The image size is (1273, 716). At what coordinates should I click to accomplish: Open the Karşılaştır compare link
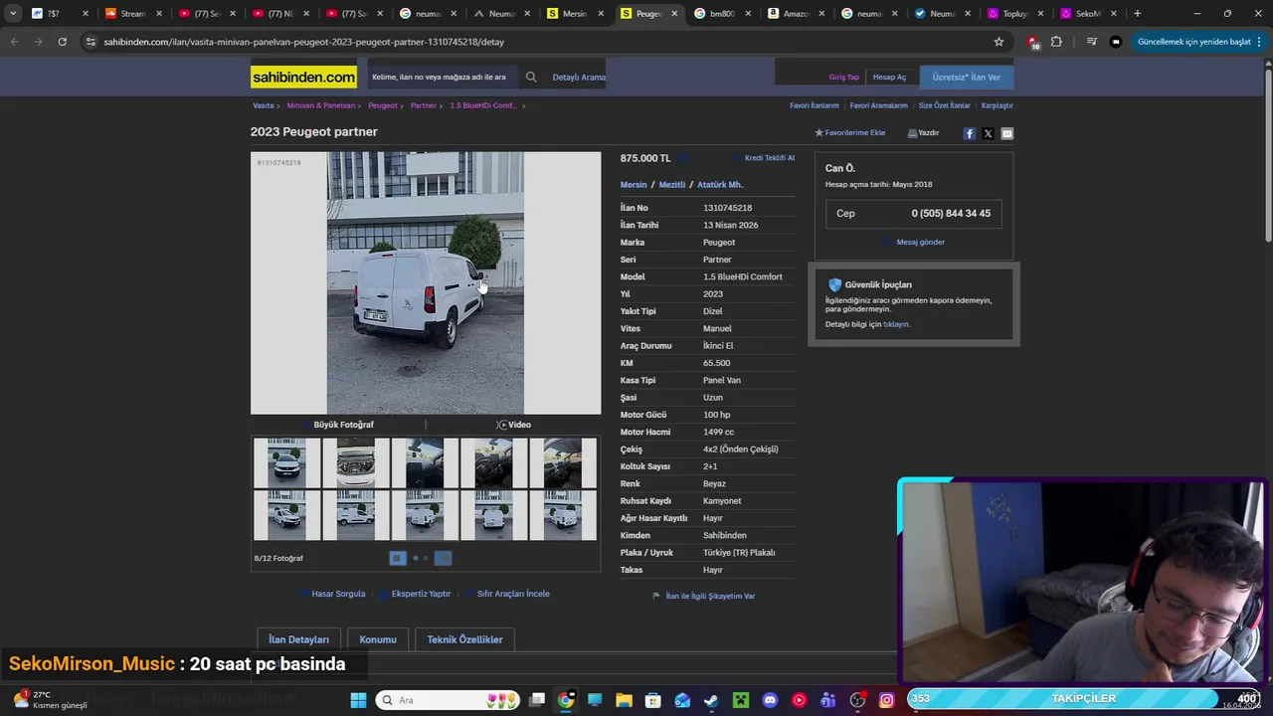pos(998,105)
